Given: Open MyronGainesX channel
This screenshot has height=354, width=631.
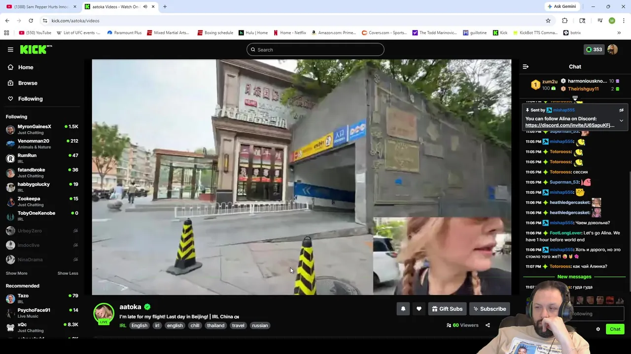Looking at the screenshot, I should click(42, 129).
